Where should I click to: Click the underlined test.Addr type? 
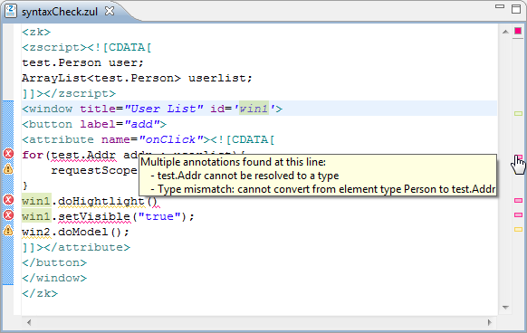point(83,156)
